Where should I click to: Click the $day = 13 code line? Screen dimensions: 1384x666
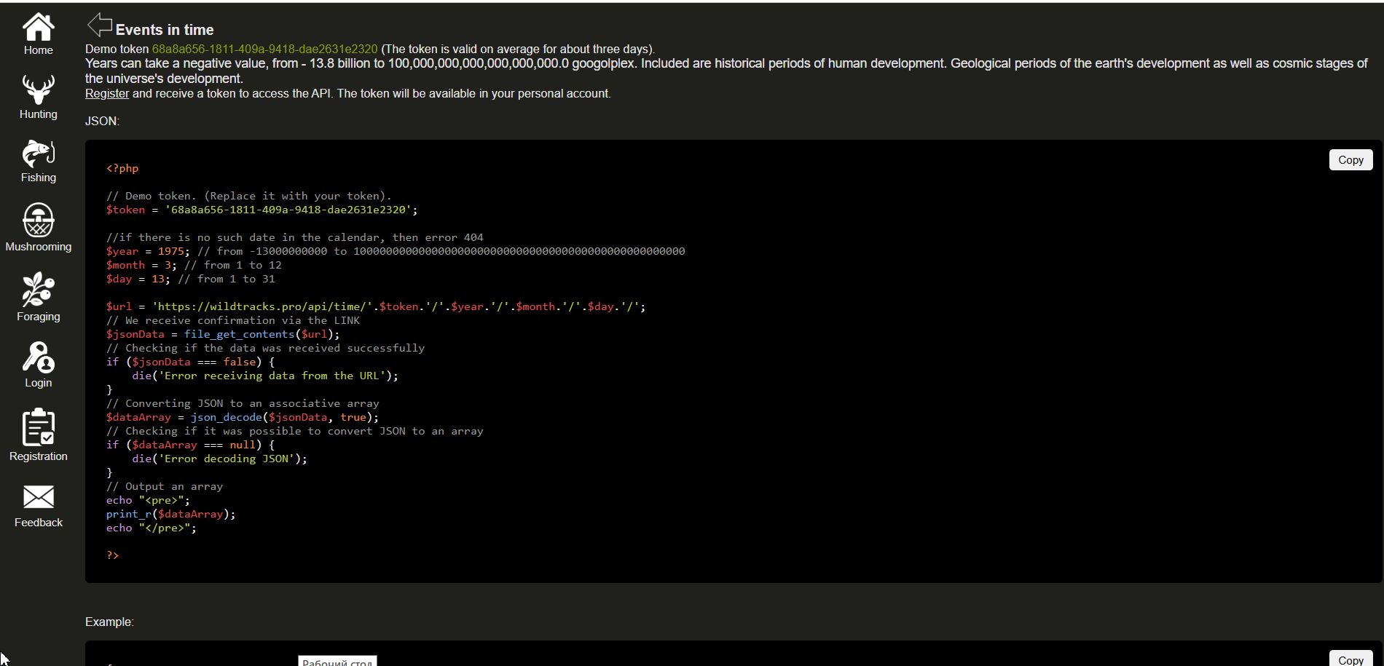click(x=191, y=279)
